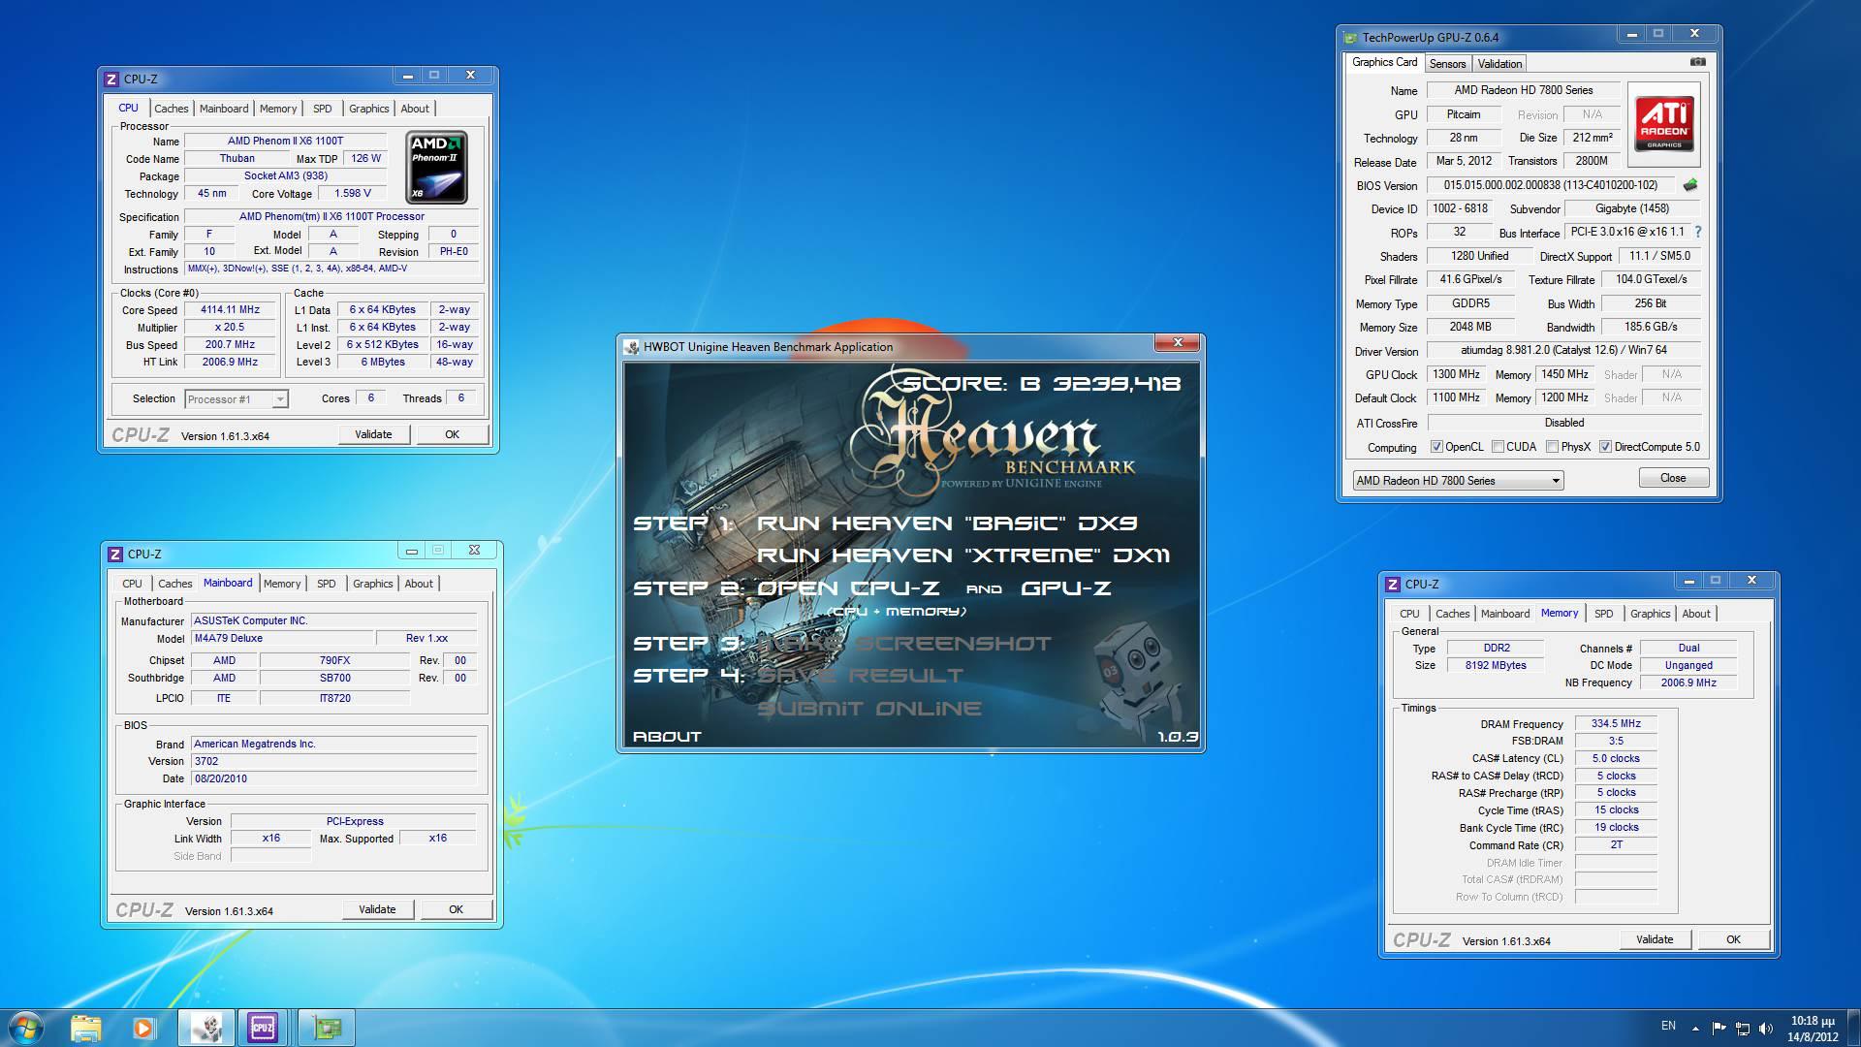The image size is (1861, 1047).
Task: Switch to GPU-Z taskbar icon
Action: point(327,1028)
